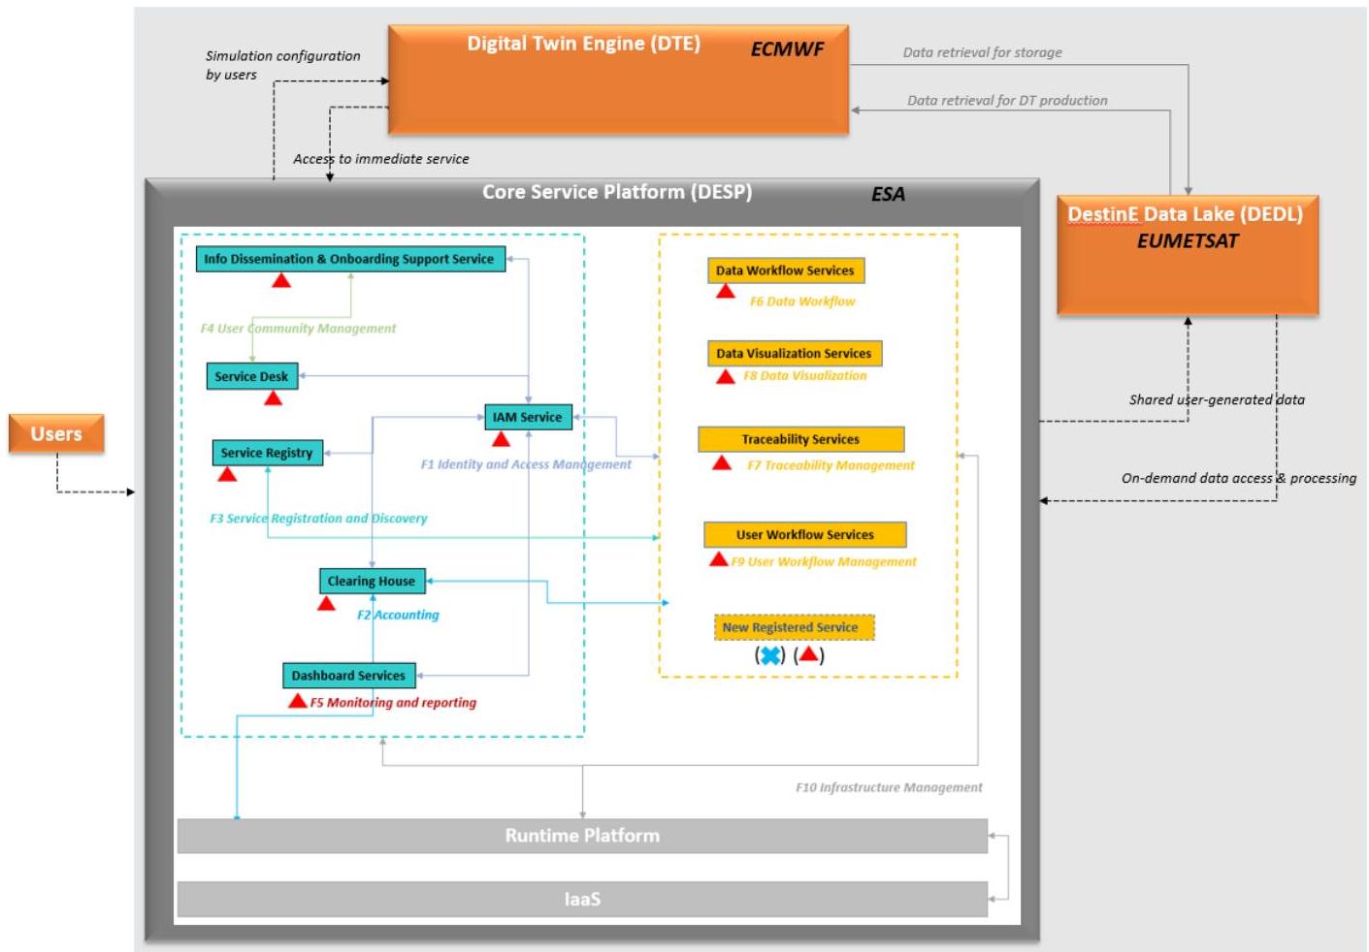Select the Info Dissemination & Onboarding Support Service box
1369x952 pixels.
(x=350, y=259)
